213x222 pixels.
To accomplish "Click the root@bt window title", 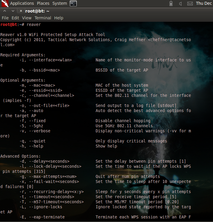I will (x=37, y=11).
